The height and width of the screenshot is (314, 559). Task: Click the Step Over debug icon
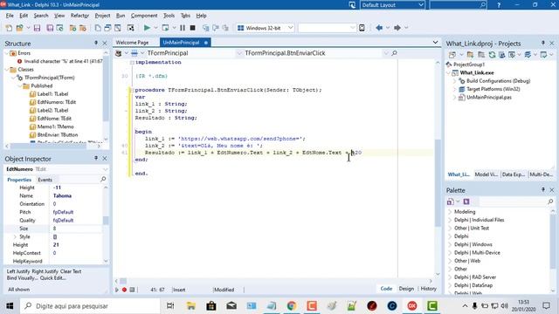point(216,27)
